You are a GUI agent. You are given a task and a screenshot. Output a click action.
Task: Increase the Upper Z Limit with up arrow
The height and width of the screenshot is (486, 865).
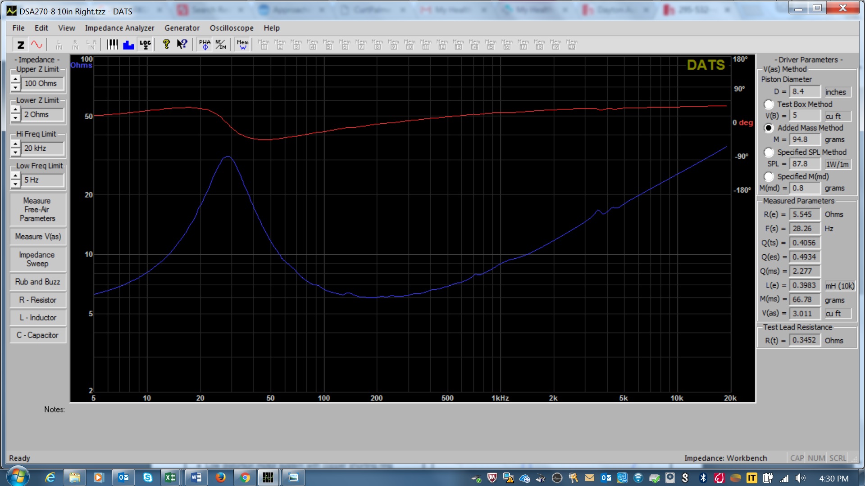coord(15,80)
